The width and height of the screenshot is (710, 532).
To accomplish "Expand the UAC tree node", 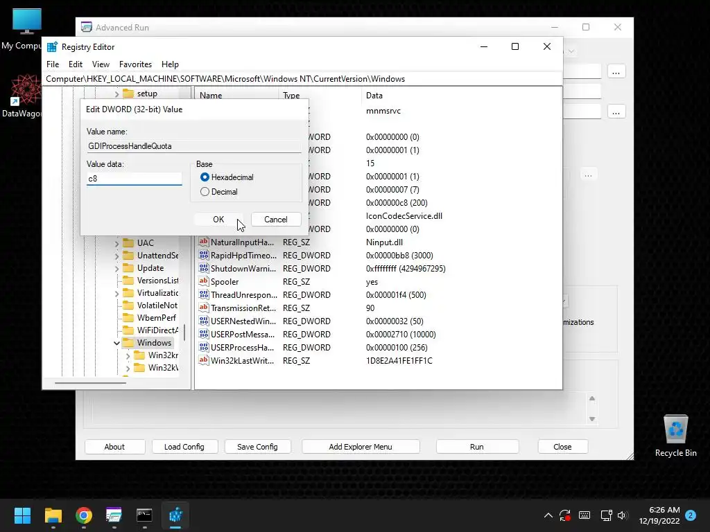I will point(116,243).
